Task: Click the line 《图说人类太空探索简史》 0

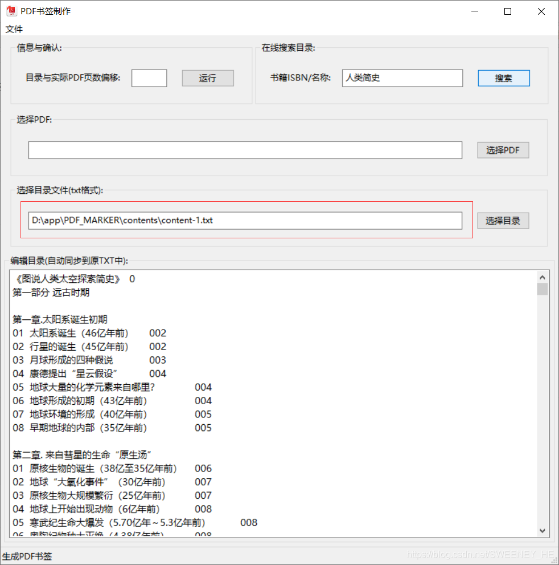Action: pos(74,279)
